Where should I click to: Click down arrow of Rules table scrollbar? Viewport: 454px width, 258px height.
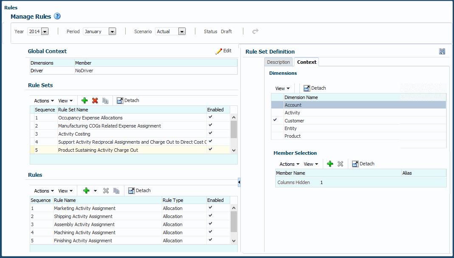point(234,241)
